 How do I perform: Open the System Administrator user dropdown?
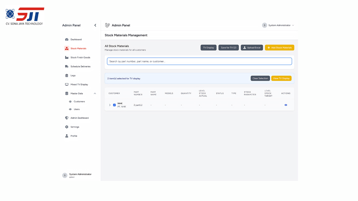pyautogui.click(x=278, y=25)
